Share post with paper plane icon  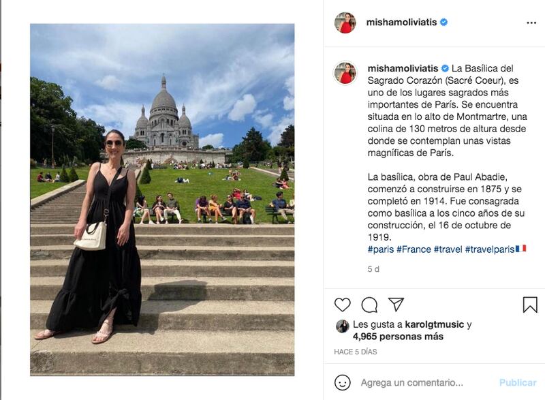[x=396, y=305]
